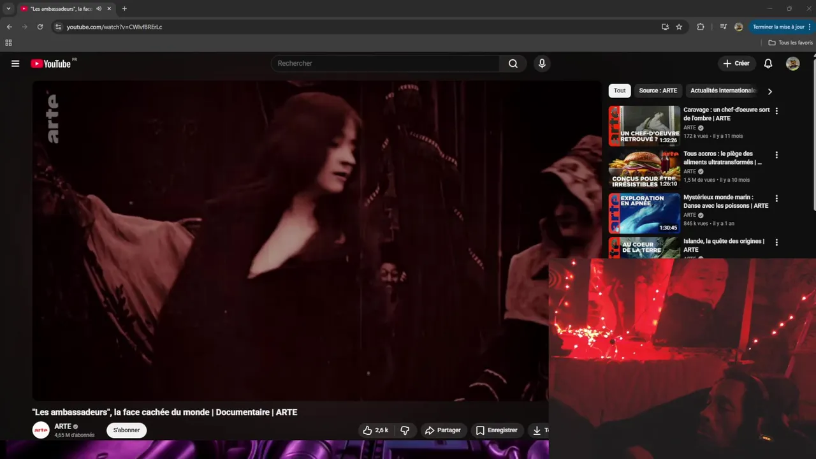This screenshot has width=816, height=459.
Task: Focus the Rechercher search field
Action: (386, 63)
